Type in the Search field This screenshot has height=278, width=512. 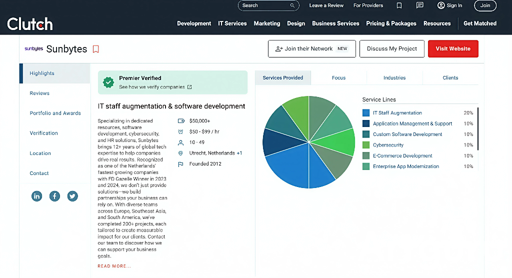point(264,5)
